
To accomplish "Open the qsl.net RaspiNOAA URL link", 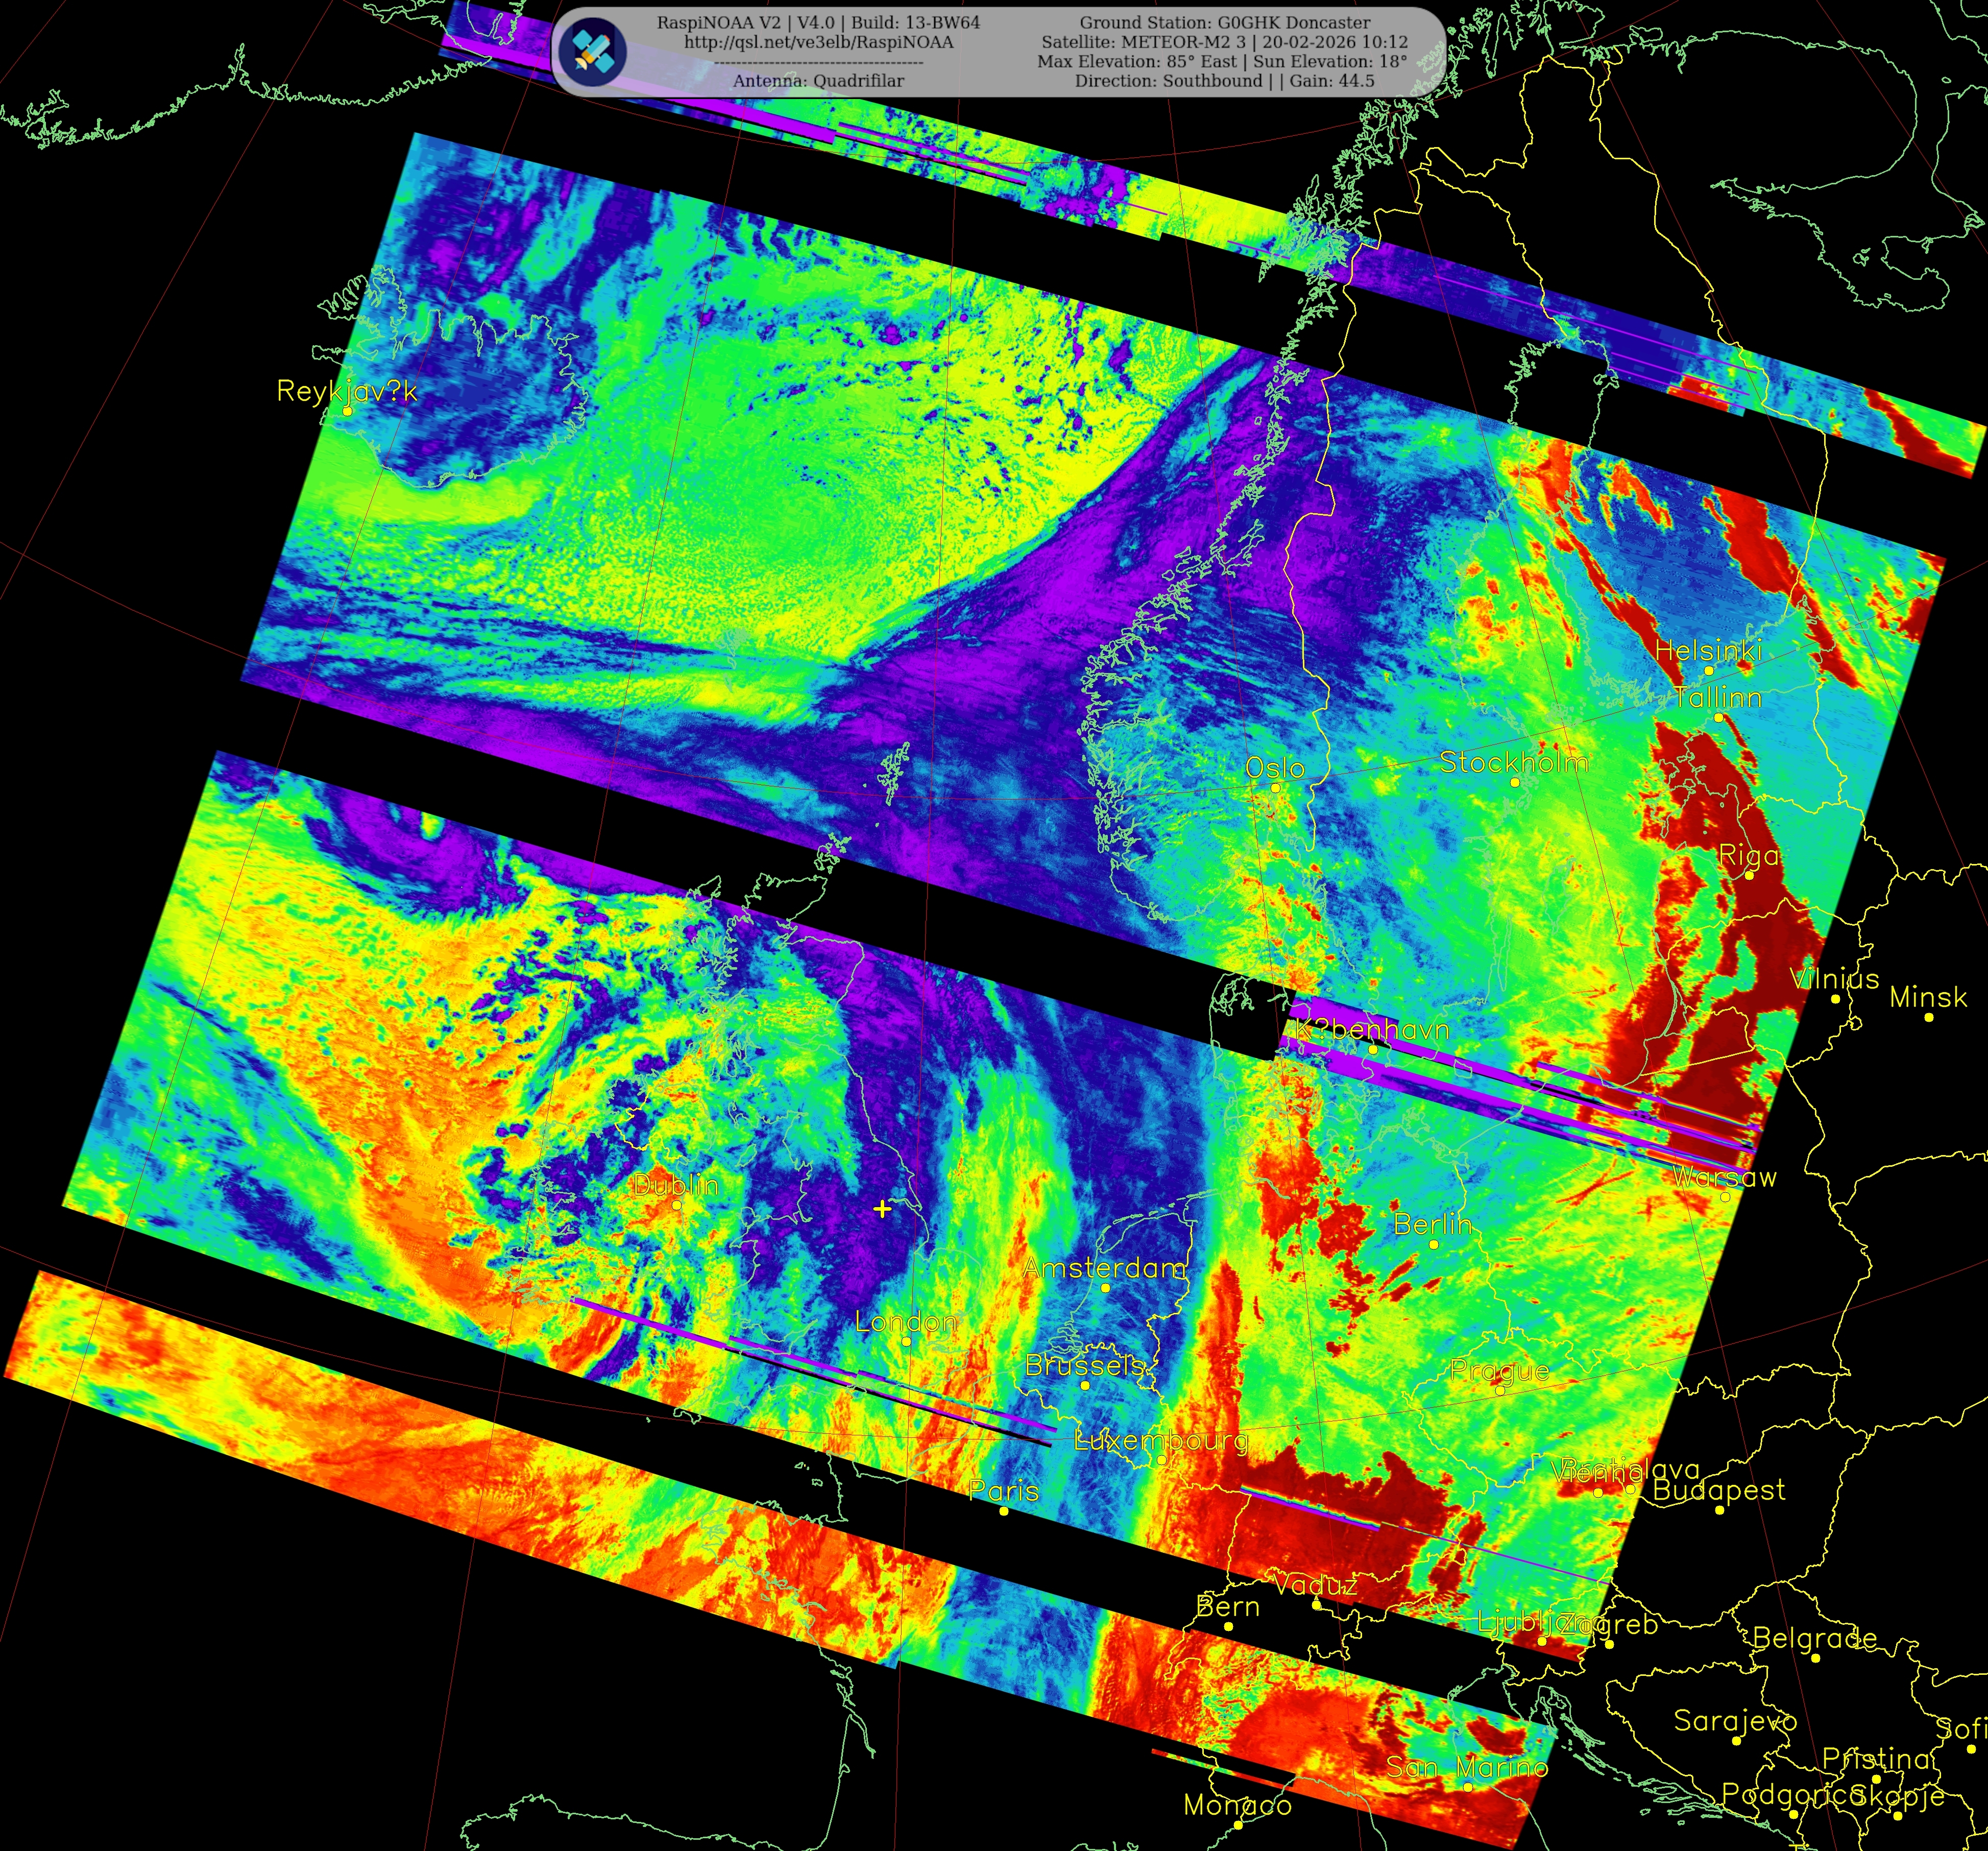I will click(x=818, y=42).
